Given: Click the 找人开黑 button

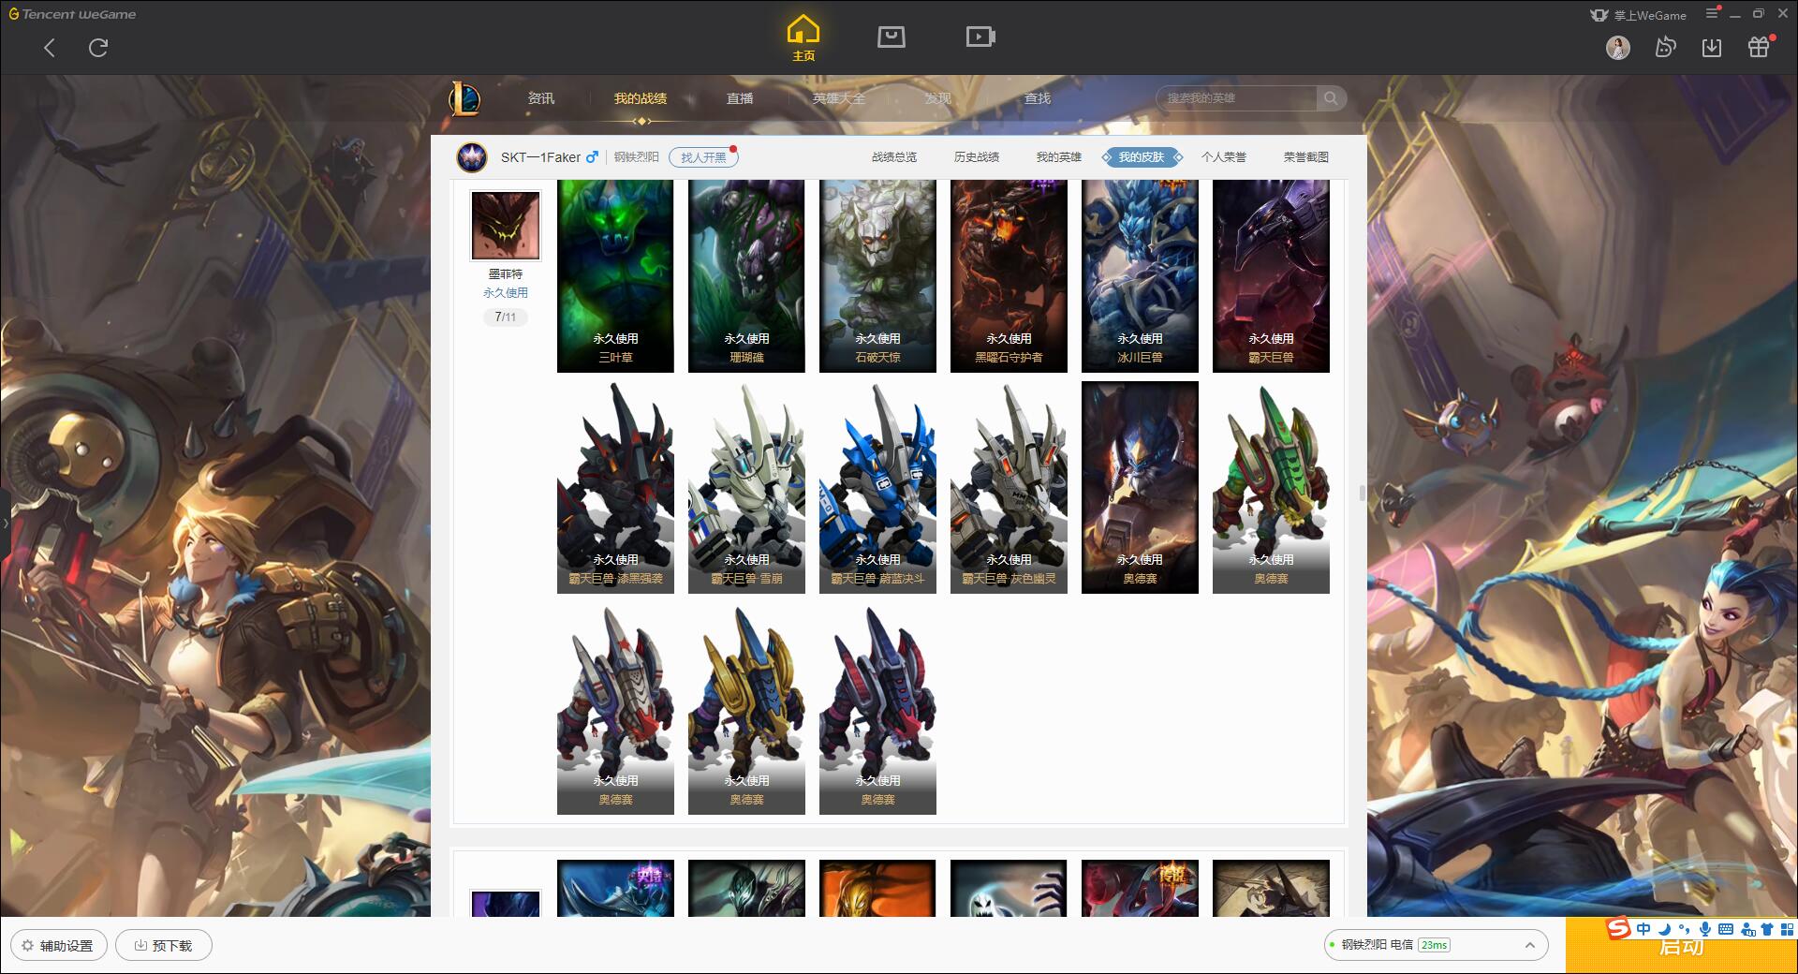Looking at the screenshot, I should coord(703,157).
